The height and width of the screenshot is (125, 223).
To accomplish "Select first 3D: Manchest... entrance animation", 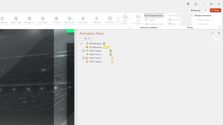I will pyautogui.click(x=95, y=44).
